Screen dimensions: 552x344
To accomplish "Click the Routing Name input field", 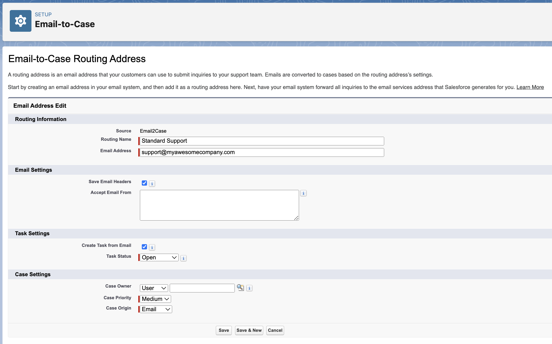I will [x=262, y=141].
